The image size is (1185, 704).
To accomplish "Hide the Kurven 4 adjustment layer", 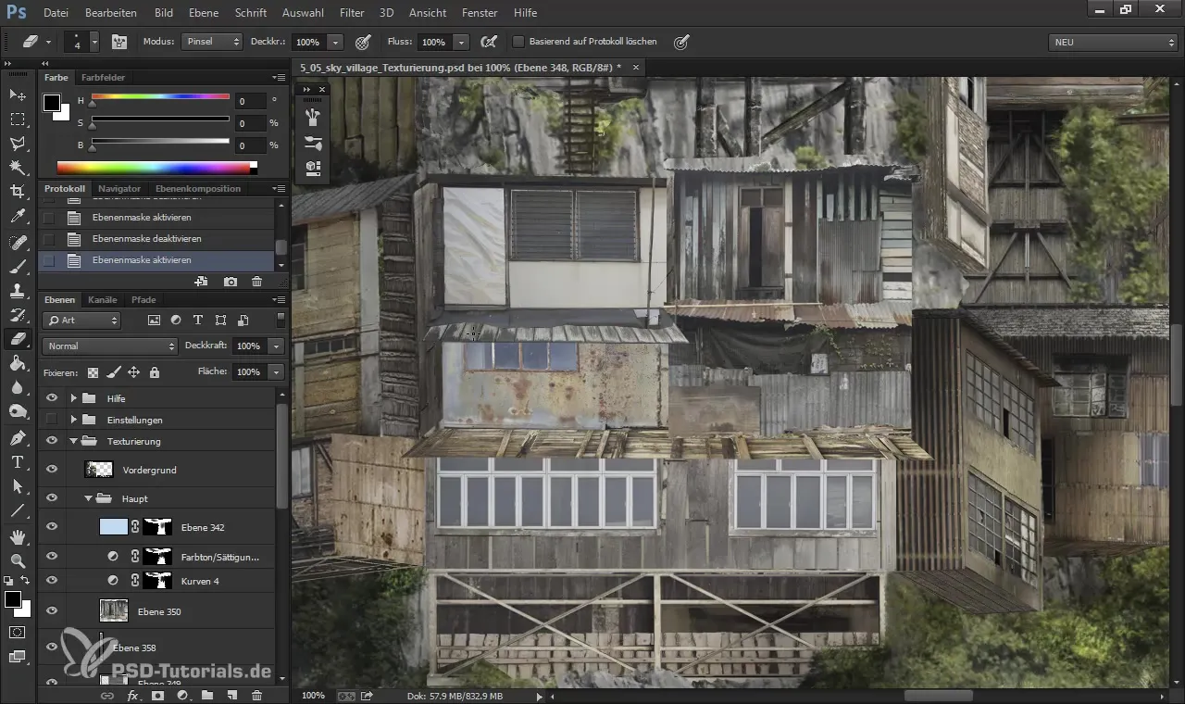I will click(x=52, y=581).
